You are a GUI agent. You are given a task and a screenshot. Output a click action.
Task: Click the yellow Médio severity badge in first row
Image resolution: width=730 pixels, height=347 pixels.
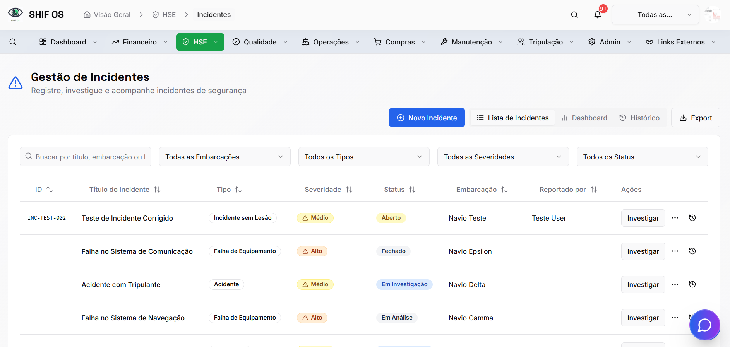(315, 218)
